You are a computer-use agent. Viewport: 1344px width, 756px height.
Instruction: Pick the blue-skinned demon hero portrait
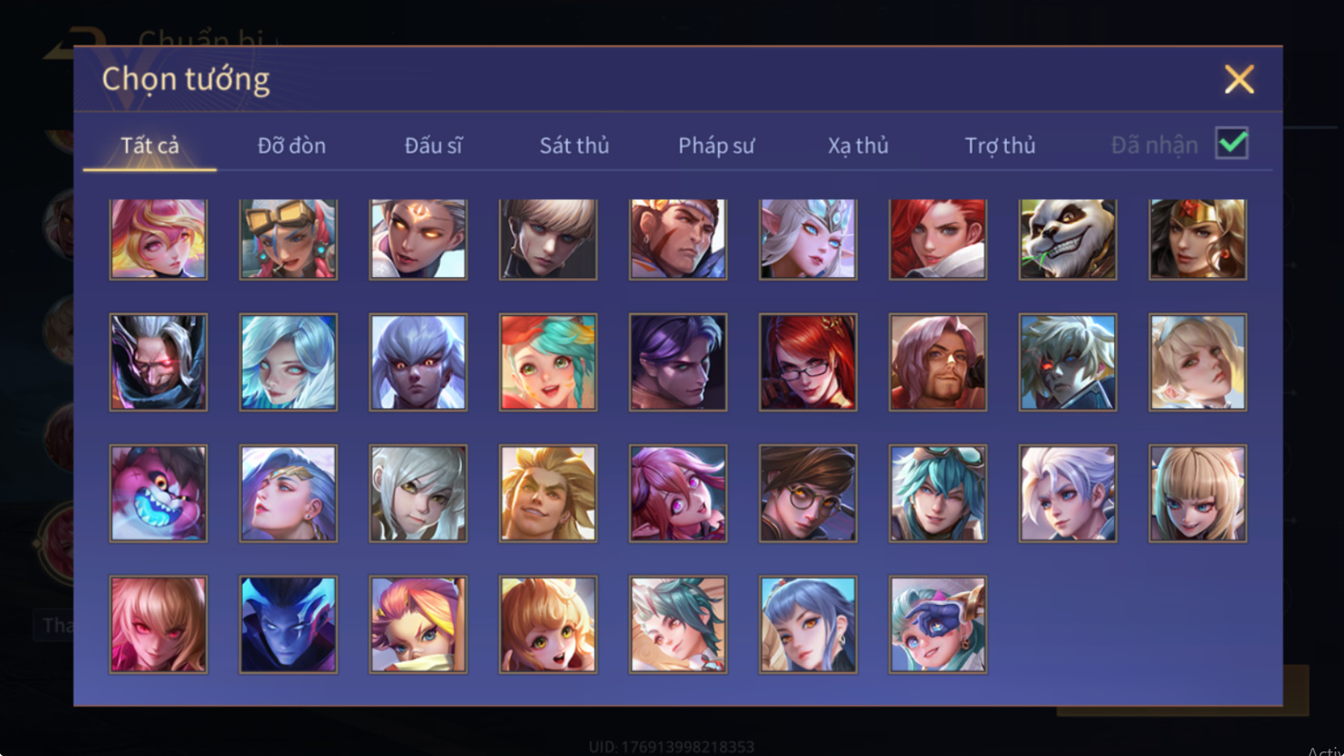coord(288,625)
